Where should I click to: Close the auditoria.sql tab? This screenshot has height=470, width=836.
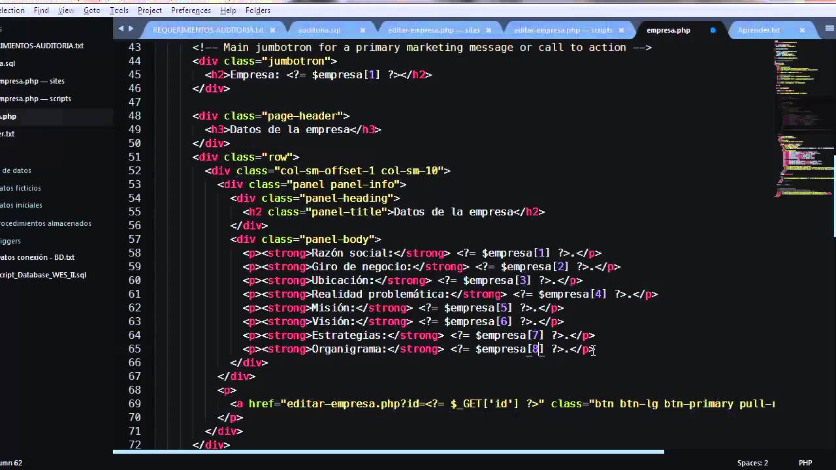362,30
